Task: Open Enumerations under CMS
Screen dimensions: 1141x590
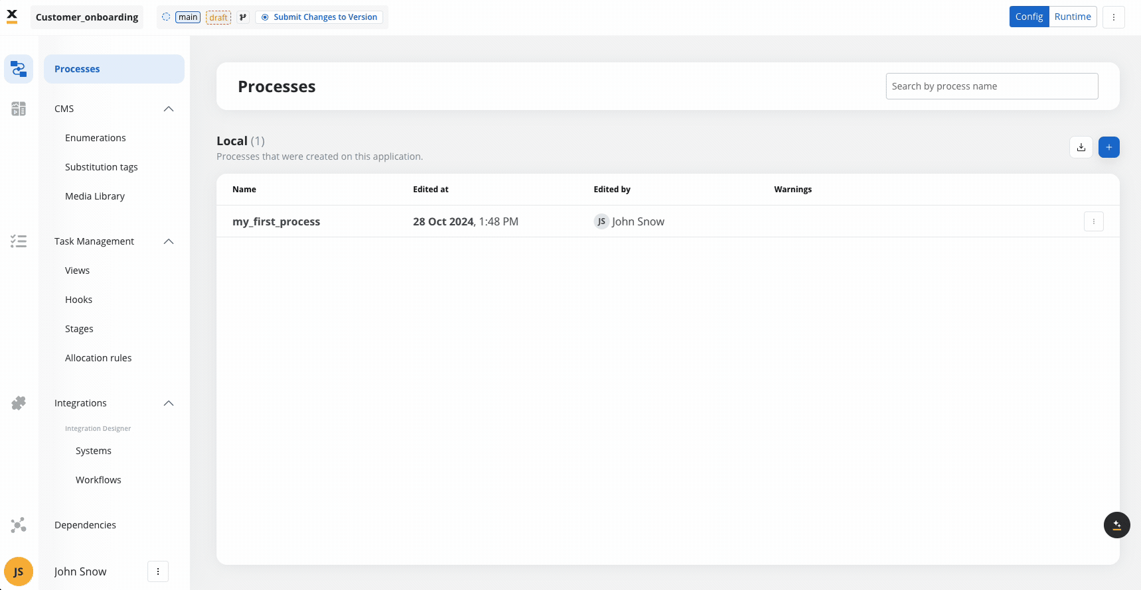Action: (96, 138)
